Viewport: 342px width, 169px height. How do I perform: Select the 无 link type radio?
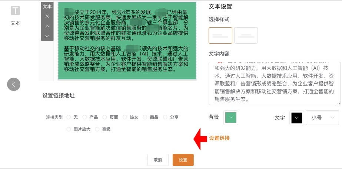[x=69, y=117]
